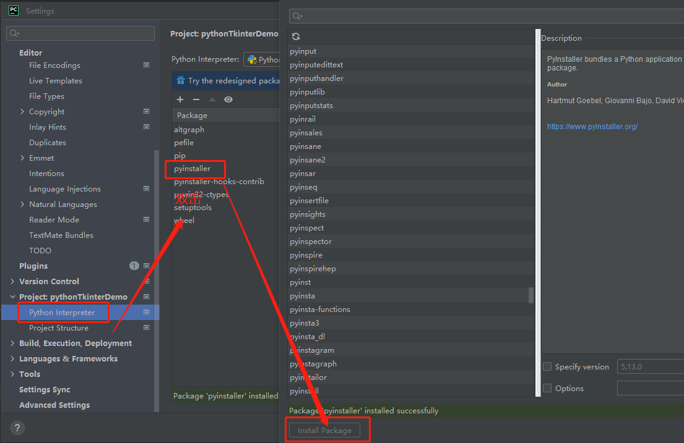Open Settings Sync page
The width and height of the screenshot is (684, 443).
tap(45, 390)
